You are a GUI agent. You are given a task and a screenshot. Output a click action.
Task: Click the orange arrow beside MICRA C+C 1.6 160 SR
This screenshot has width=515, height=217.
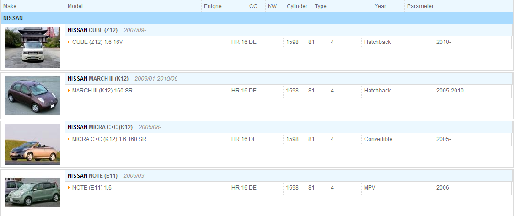[x=69, y=139]
